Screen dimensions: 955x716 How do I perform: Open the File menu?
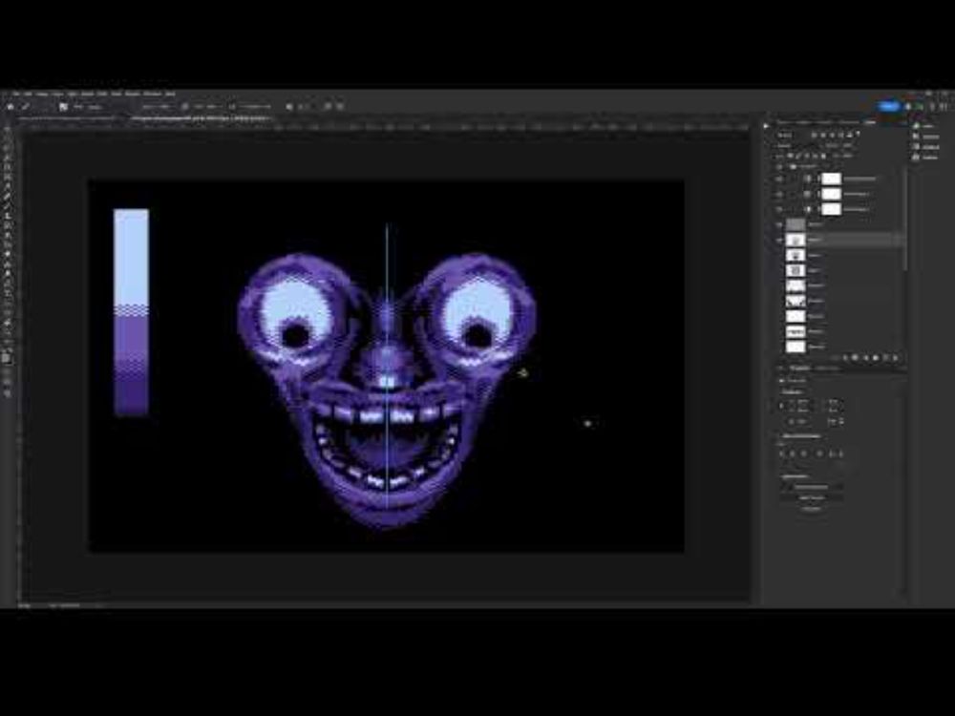click(16, 94)
